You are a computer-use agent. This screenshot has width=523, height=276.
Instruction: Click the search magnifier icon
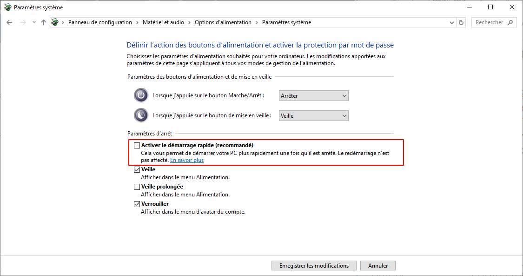click(510, 22)
